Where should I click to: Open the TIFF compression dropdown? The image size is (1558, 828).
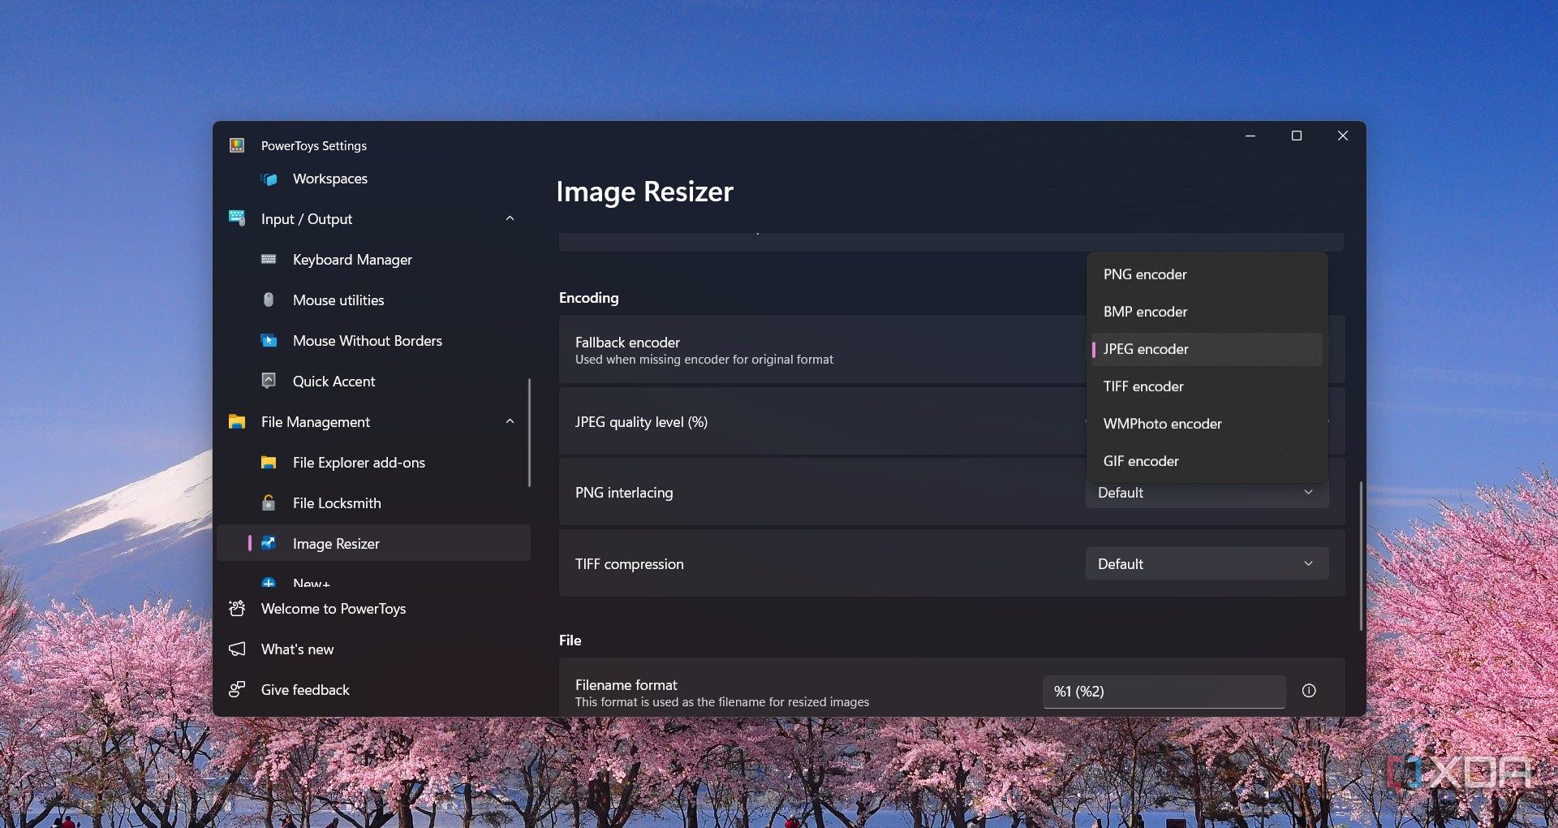(x=1207, y=563)
